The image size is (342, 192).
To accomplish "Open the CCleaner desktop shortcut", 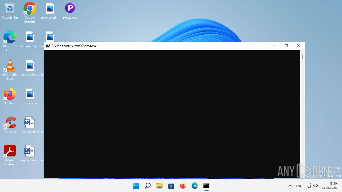I will [x=10, y=125].
